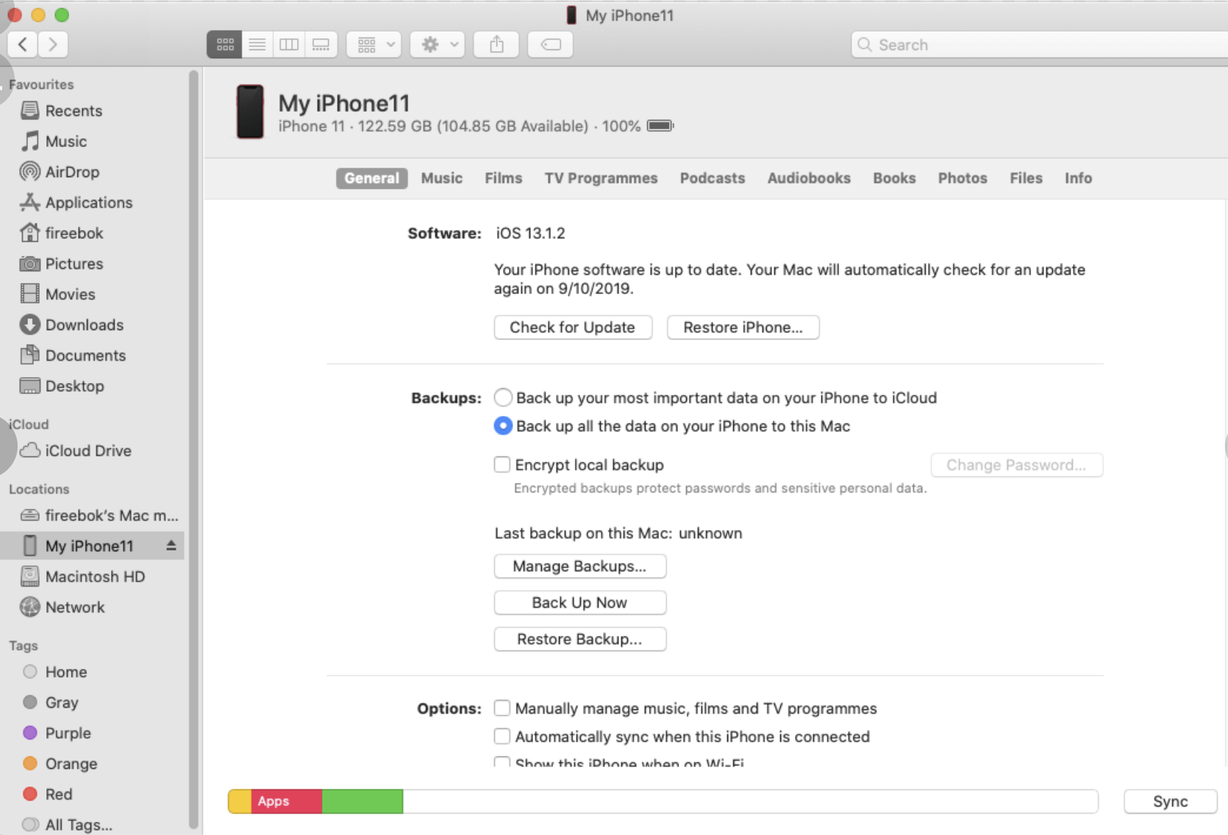Screen dimensions: 1228x835
Task: Eject My iPhone11 from sidebar
Action: click(x=171, y=545)
